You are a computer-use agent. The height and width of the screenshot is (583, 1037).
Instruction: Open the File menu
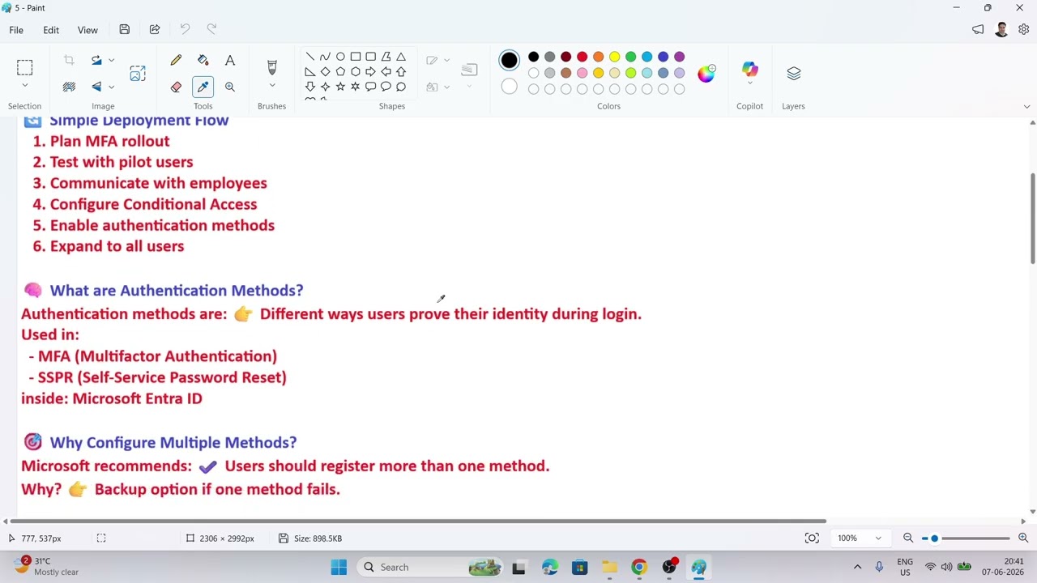16,30
